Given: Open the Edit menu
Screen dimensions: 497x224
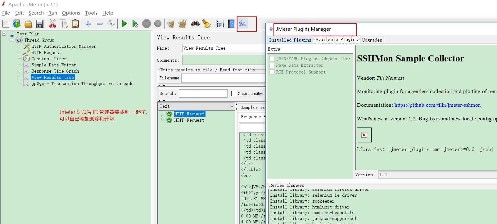Looking at the screenshot, I should click(19, 13).
